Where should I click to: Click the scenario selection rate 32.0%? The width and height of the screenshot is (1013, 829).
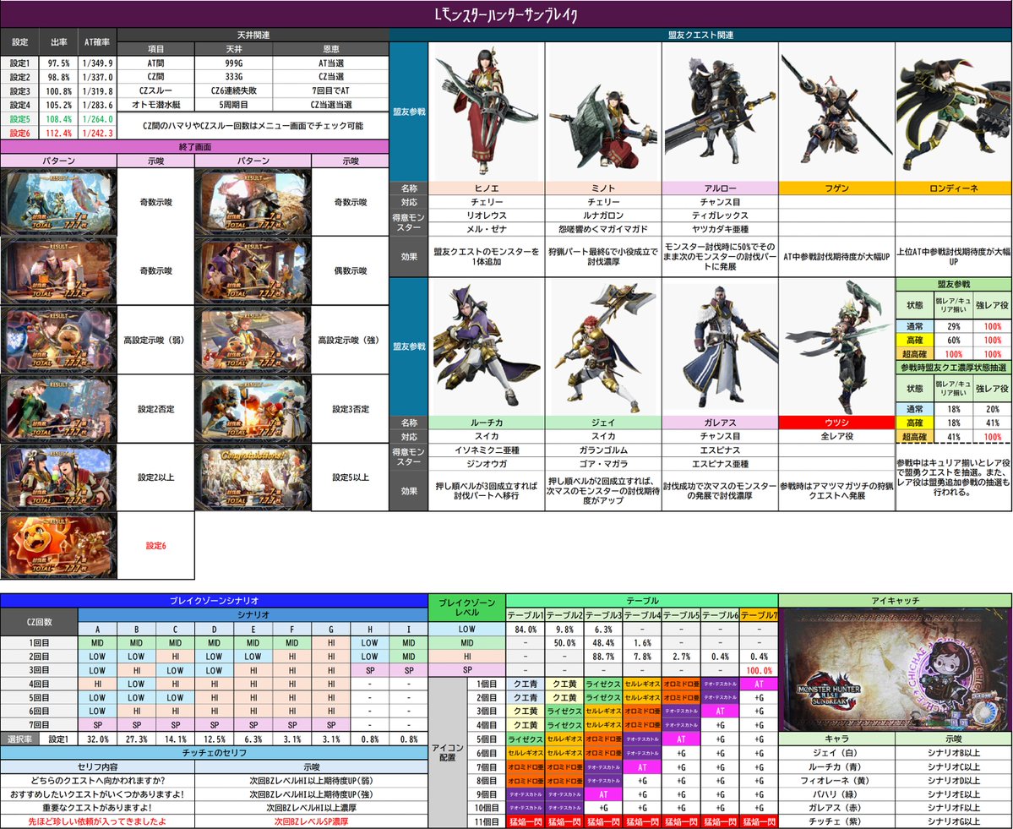(x=97, y=739)
